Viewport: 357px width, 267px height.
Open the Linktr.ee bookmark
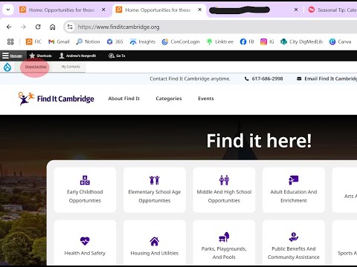point(220,42)
